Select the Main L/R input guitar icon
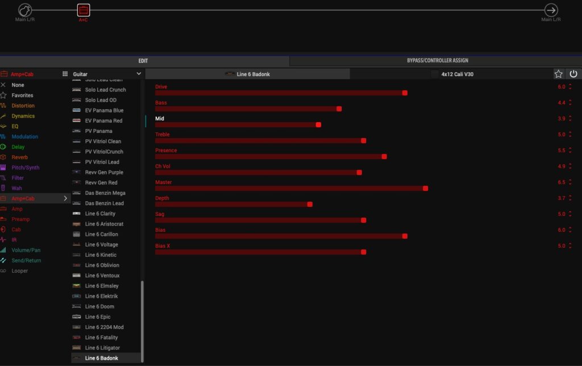Image resolution: width=582 pixels, height=366 pixels. [24, 10]
